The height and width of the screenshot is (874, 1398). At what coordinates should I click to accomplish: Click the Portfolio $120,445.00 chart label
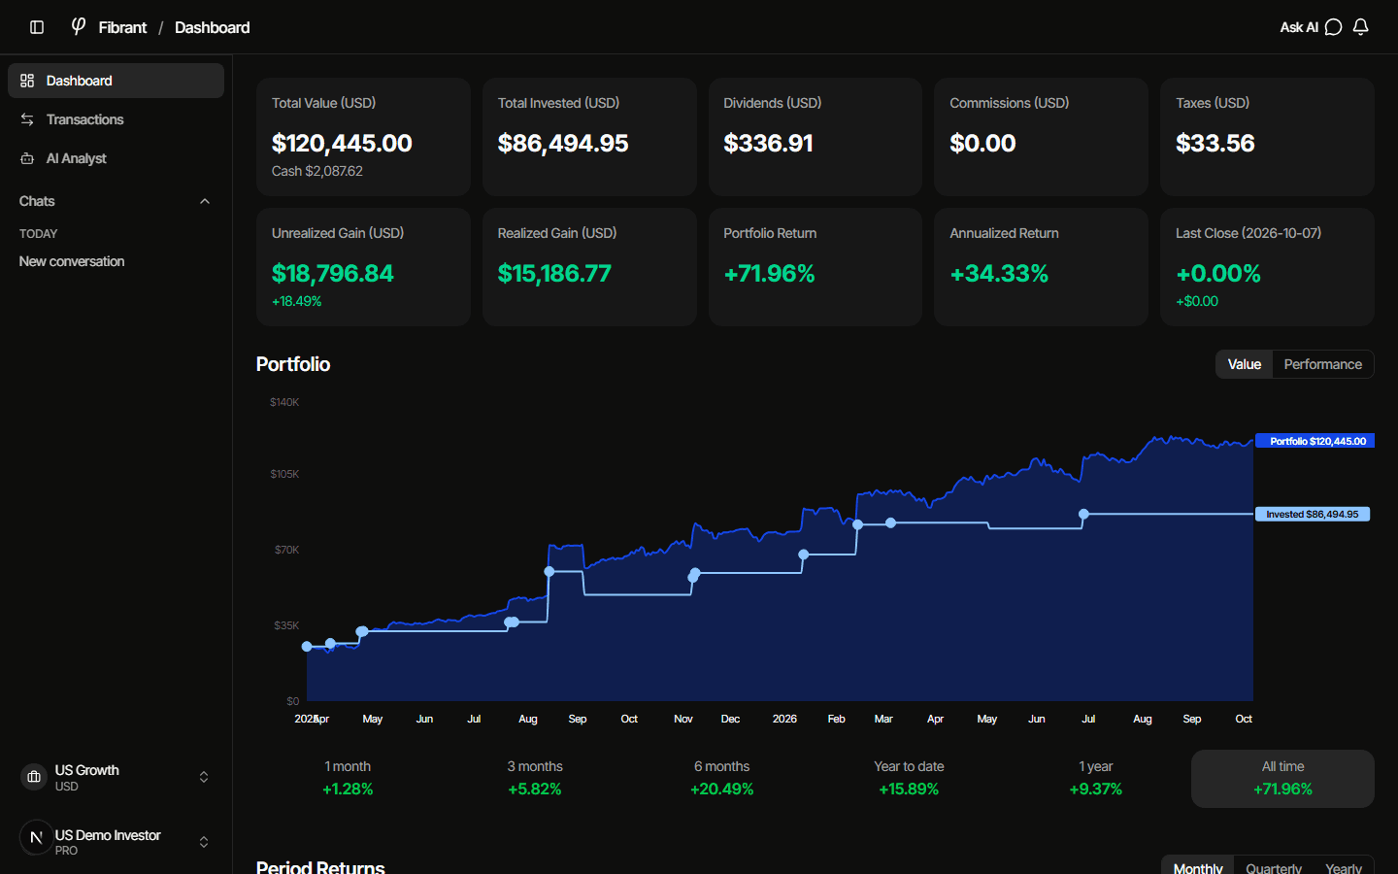point(1315,441)
